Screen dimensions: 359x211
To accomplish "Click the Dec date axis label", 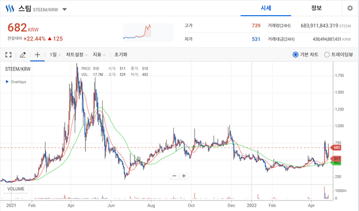I will click(x=231, y=205).
